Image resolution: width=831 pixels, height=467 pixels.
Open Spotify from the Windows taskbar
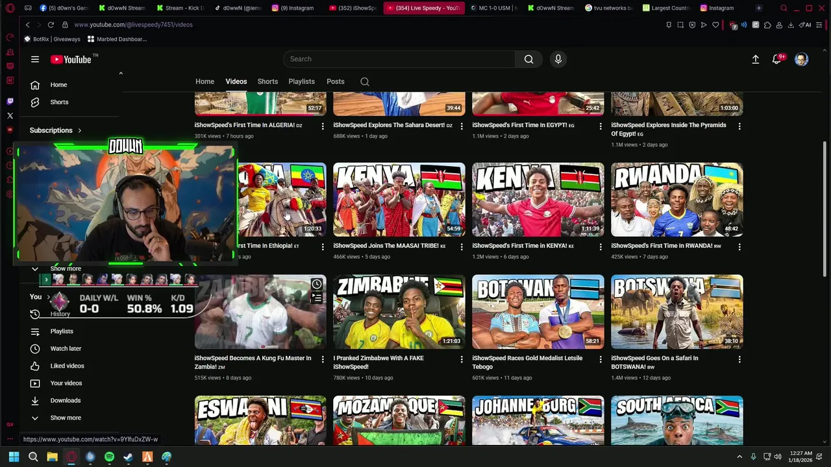point(109,457)
